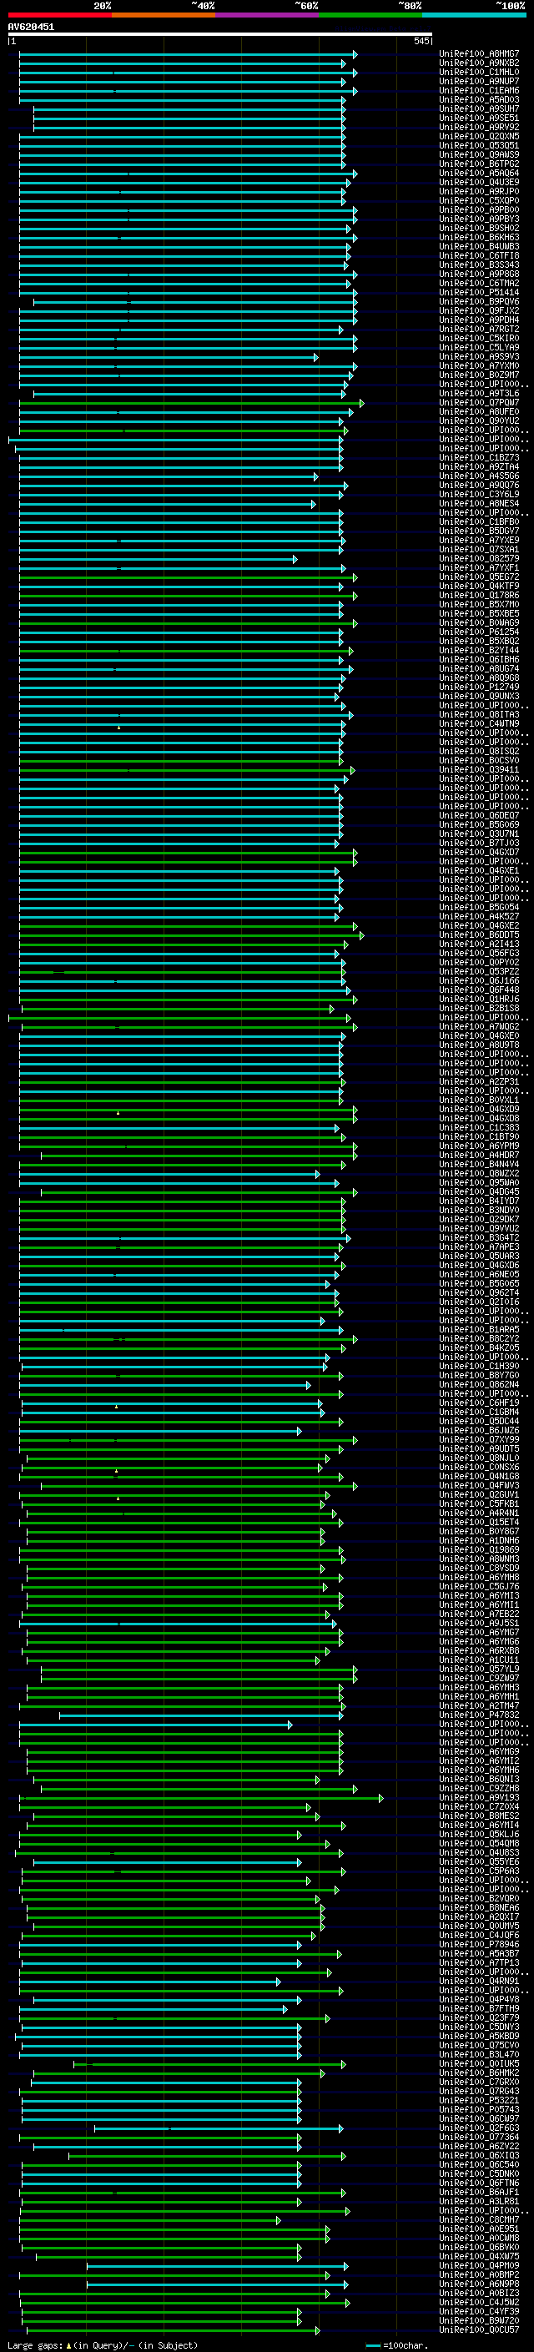534x2352 pixels.
Task: Open the UniRef100_A9NXB2 hit label
Action: 479,63
